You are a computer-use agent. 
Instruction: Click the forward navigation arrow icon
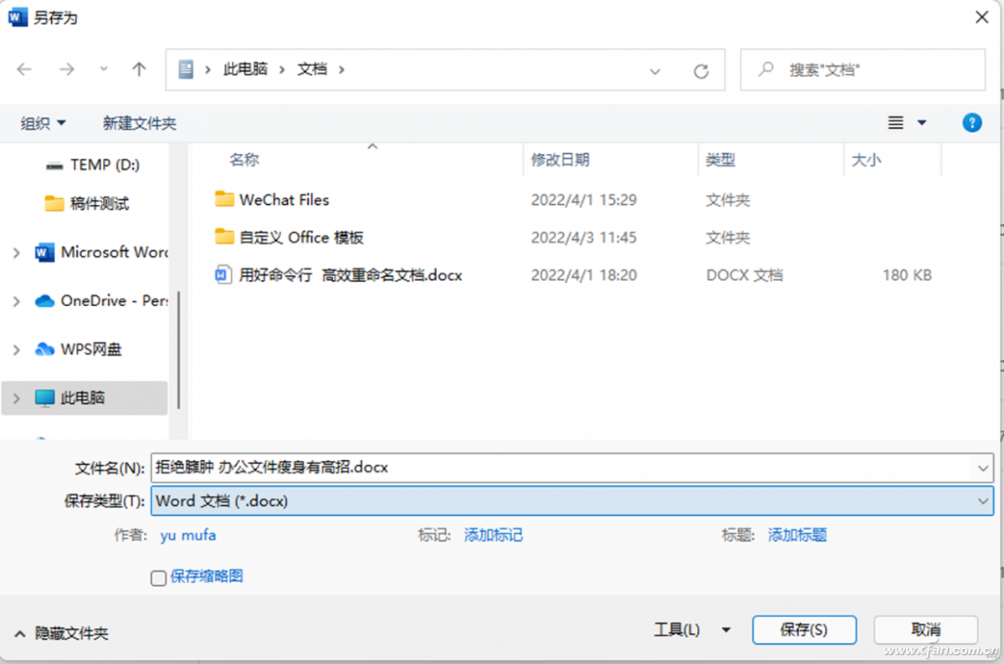[x=67, y=70]
